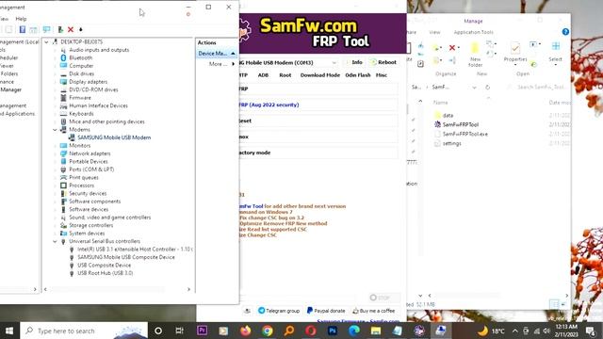Select Intel(R) USB 3.1 eXtensible Host Controller
This screenshot has height=339, width=603.
[x=135, y=250]
